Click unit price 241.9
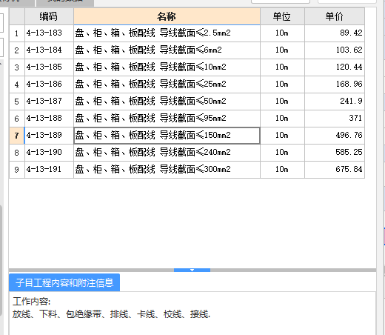Viewport: 385px width, 335px height. pyautogui.click(x=335, y=102)
